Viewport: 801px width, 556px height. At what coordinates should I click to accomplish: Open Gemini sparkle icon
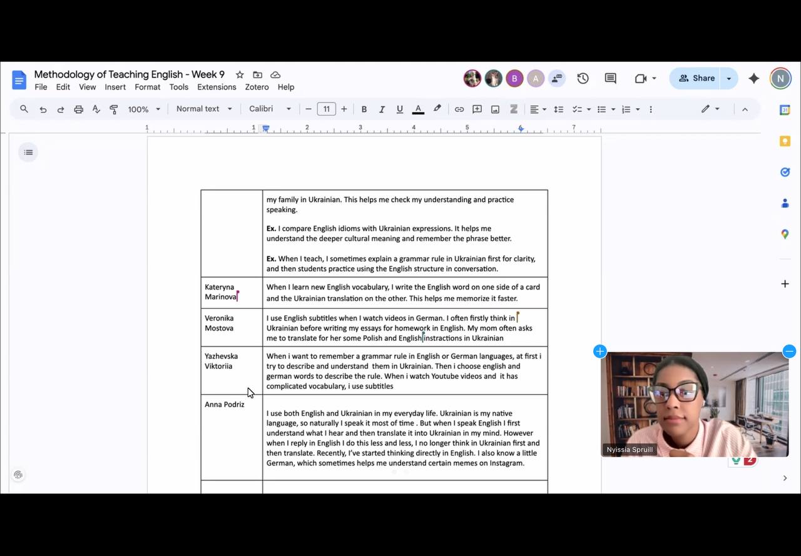[x=753, y=78]
